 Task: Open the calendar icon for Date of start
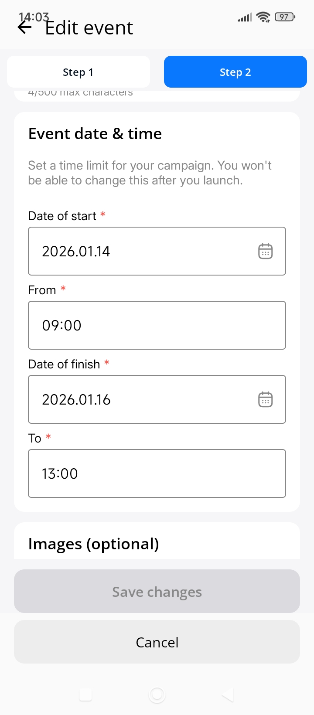[265, 251]
